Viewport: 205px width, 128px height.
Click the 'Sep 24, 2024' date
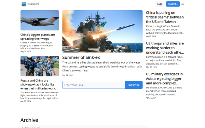click(67, 75)
